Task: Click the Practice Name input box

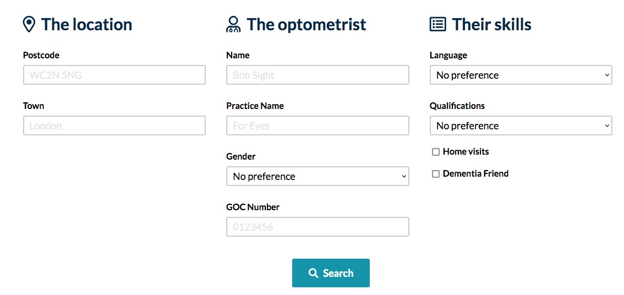Action: tap(318, 125)
